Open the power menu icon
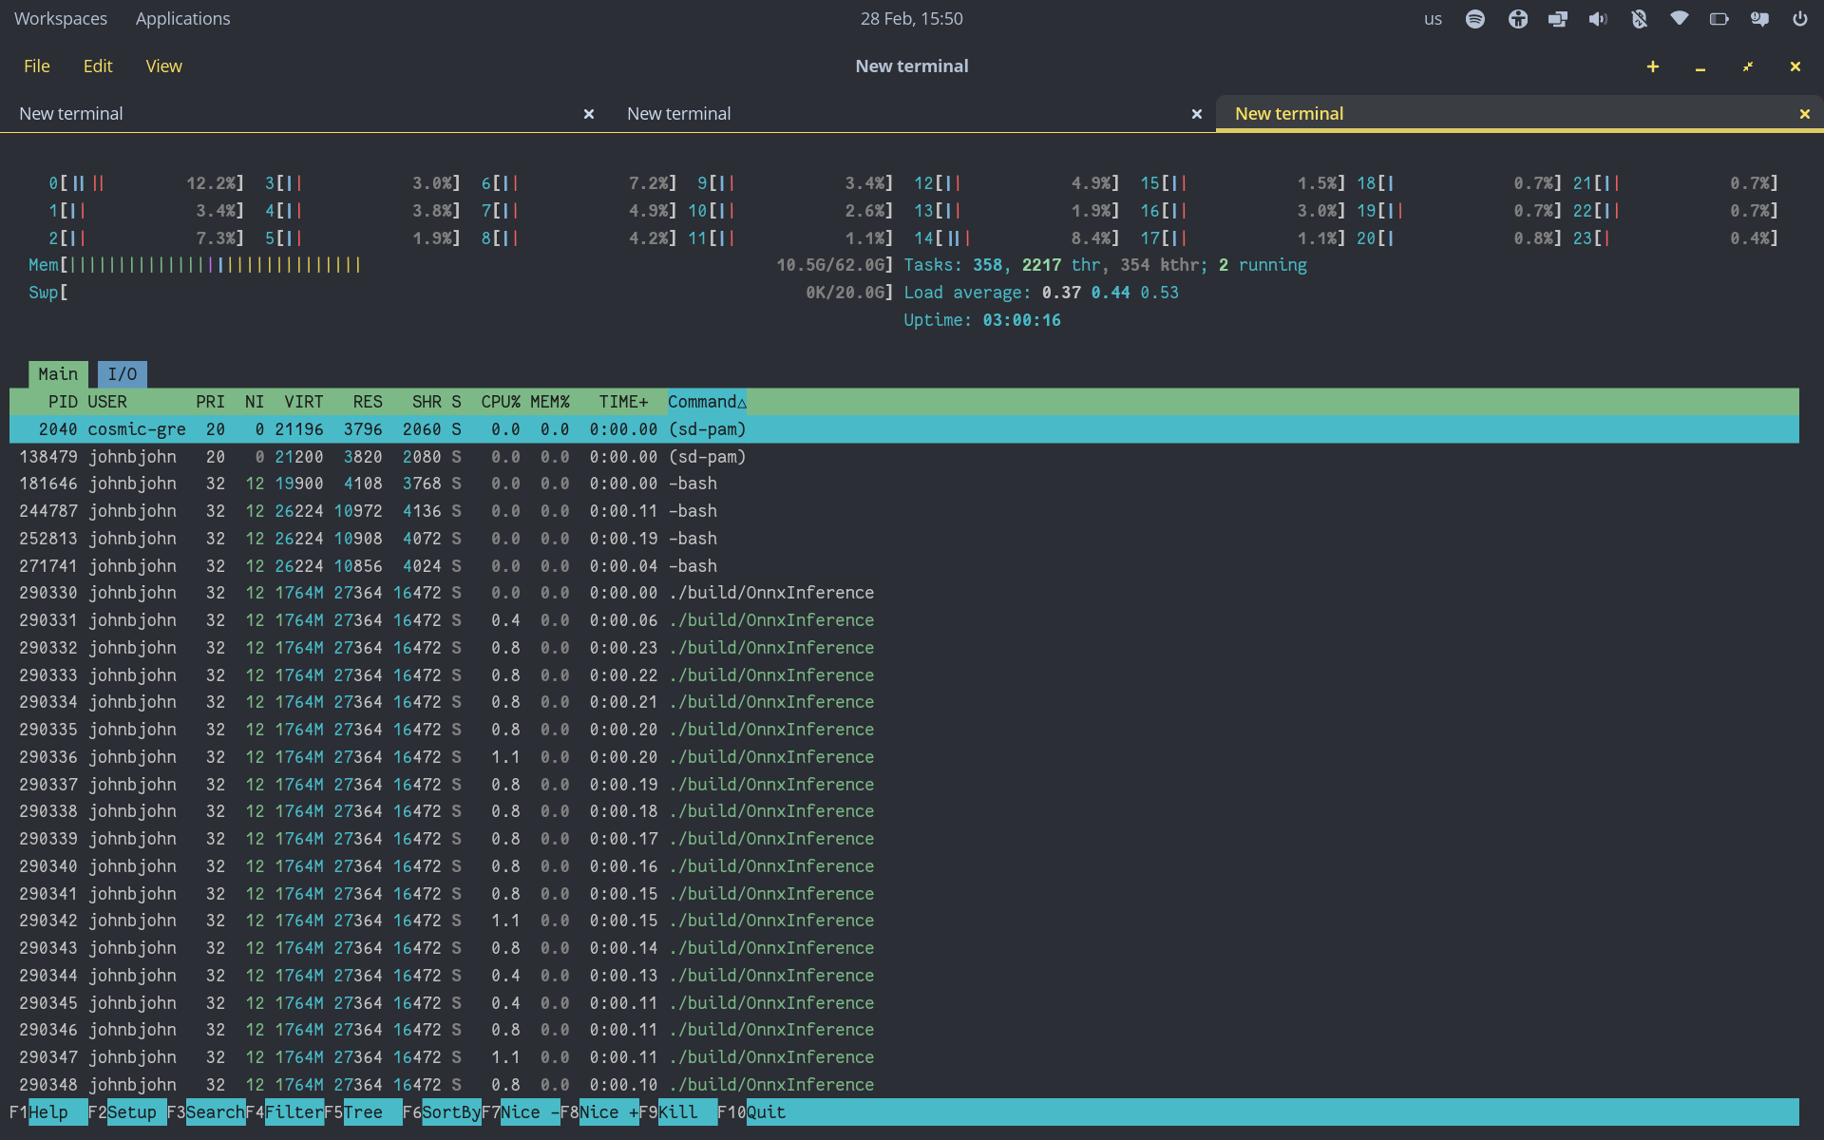 pos(1799,18)
